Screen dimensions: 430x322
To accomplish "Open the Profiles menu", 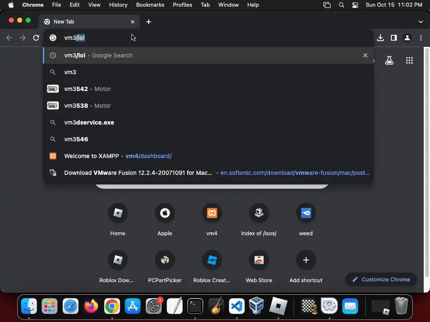I will [183, 5].
